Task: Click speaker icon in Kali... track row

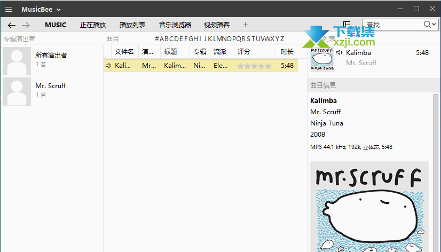Action: pos(108,66)
